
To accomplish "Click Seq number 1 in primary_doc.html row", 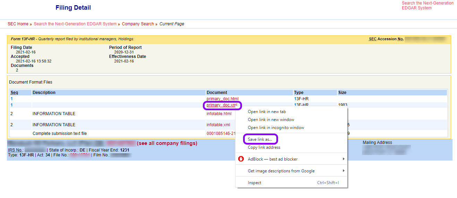I will tap(11, 99).
